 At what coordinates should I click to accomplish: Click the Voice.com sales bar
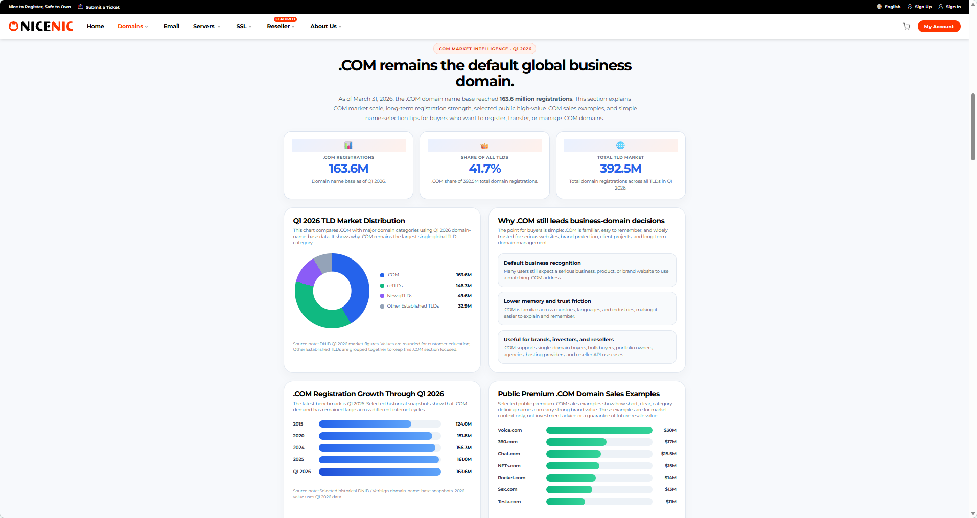point(599,430)
